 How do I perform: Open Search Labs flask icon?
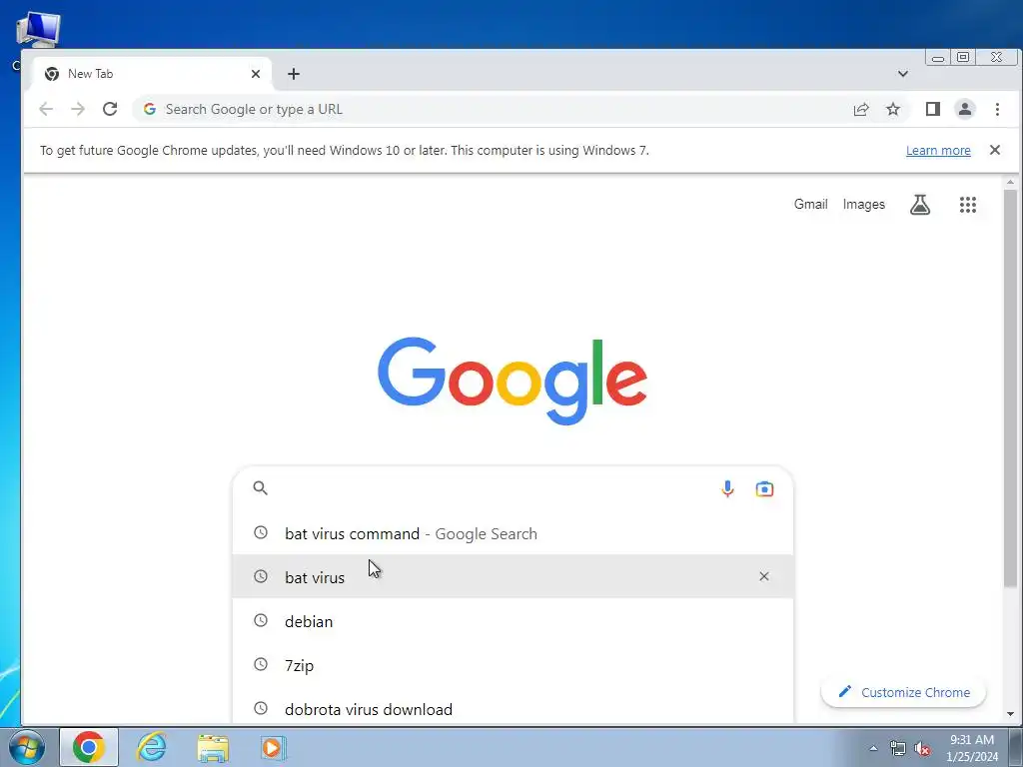(x=920, y=205)
